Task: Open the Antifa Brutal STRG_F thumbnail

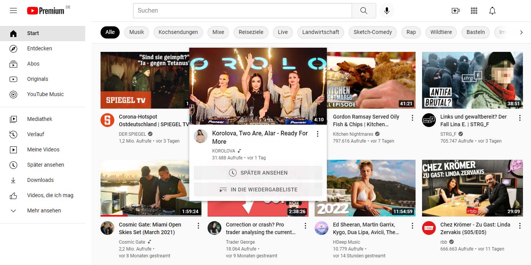Action: [473, 80]
